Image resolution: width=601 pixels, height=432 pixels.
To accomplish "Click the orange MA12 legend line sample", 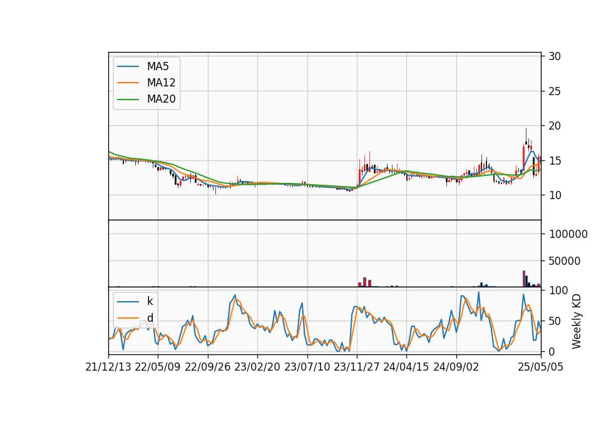I will click(128, 83).
